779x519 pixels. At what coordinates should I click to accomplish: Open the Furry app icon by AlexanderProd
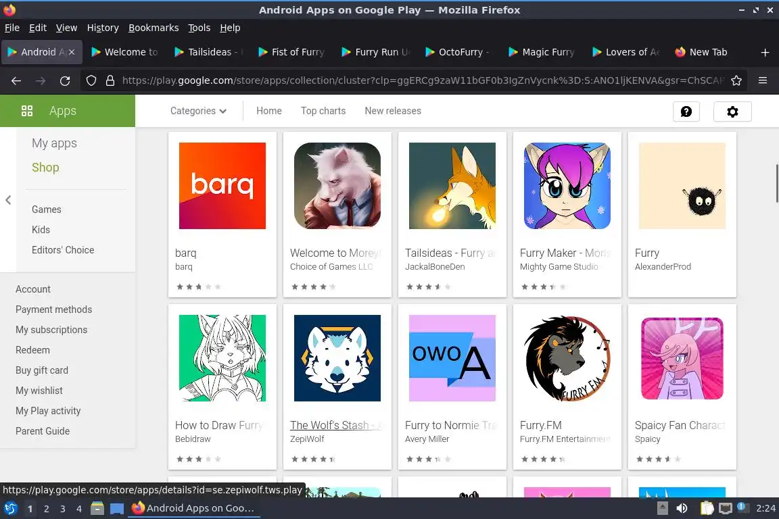pos(682,186)
